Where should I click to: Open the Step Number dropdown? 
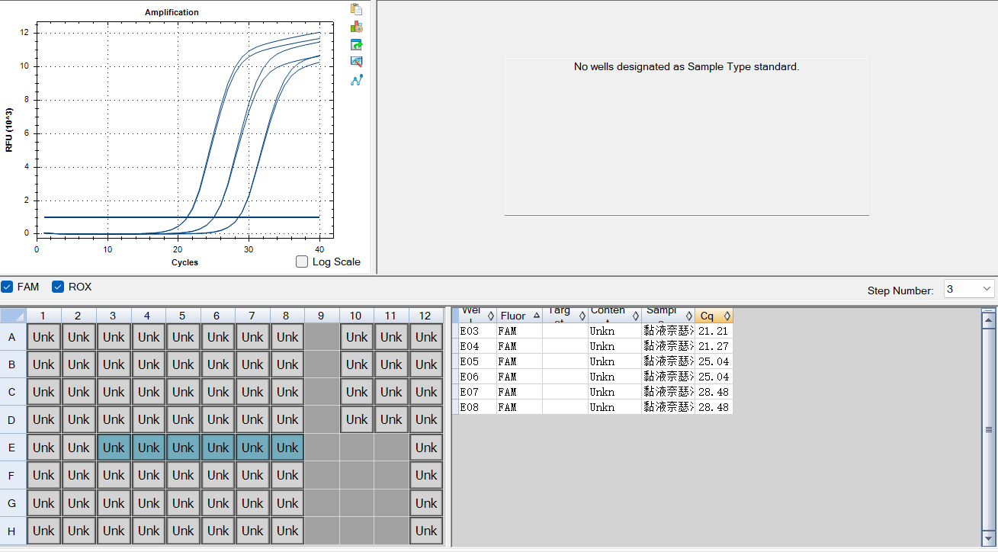point(969,289)
